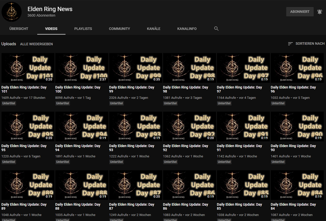Click title 'Daily Elden Ring Update: Day 101'
Viewport: 326px width, 221px height.
[24, 89]
